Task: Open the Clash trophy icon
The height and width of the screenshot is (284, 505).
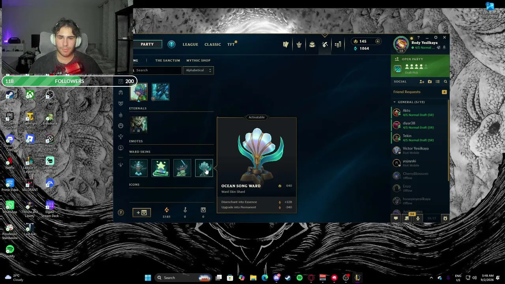Action: 299,45
